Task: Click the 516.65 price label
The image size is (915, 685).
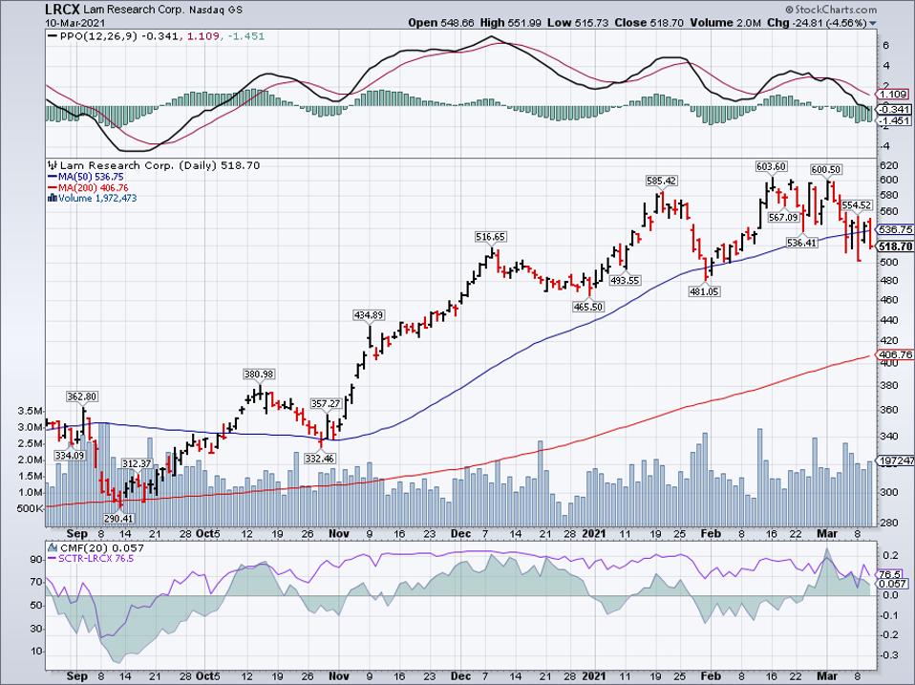Action: [490, 237]
